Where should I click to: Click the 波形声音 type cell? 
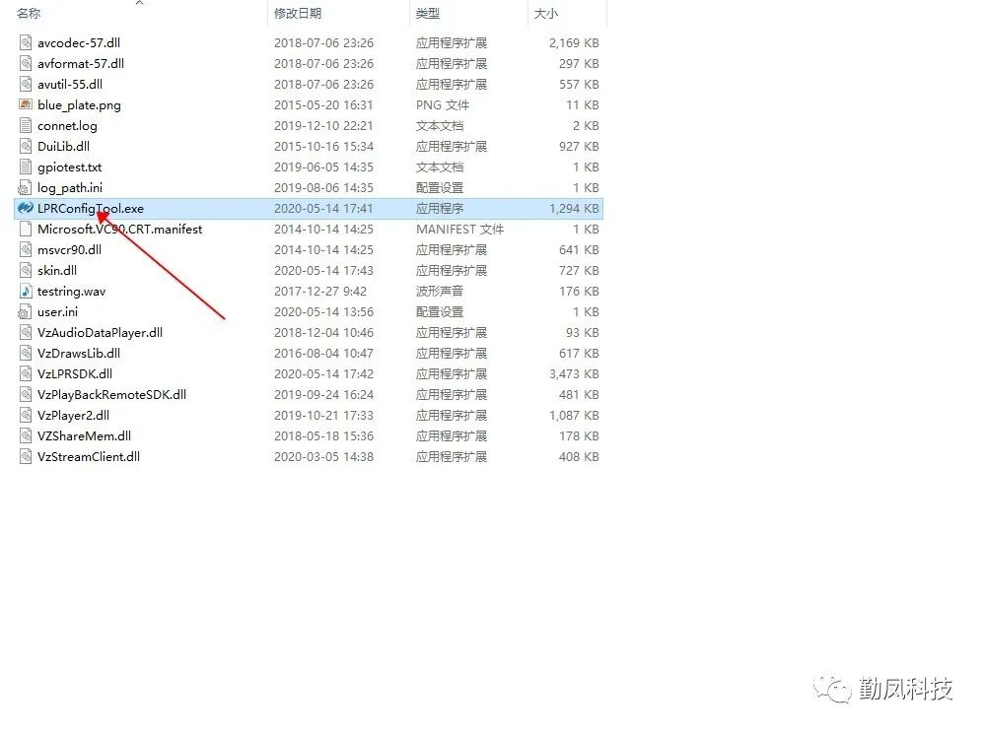[x=440, y=292]
